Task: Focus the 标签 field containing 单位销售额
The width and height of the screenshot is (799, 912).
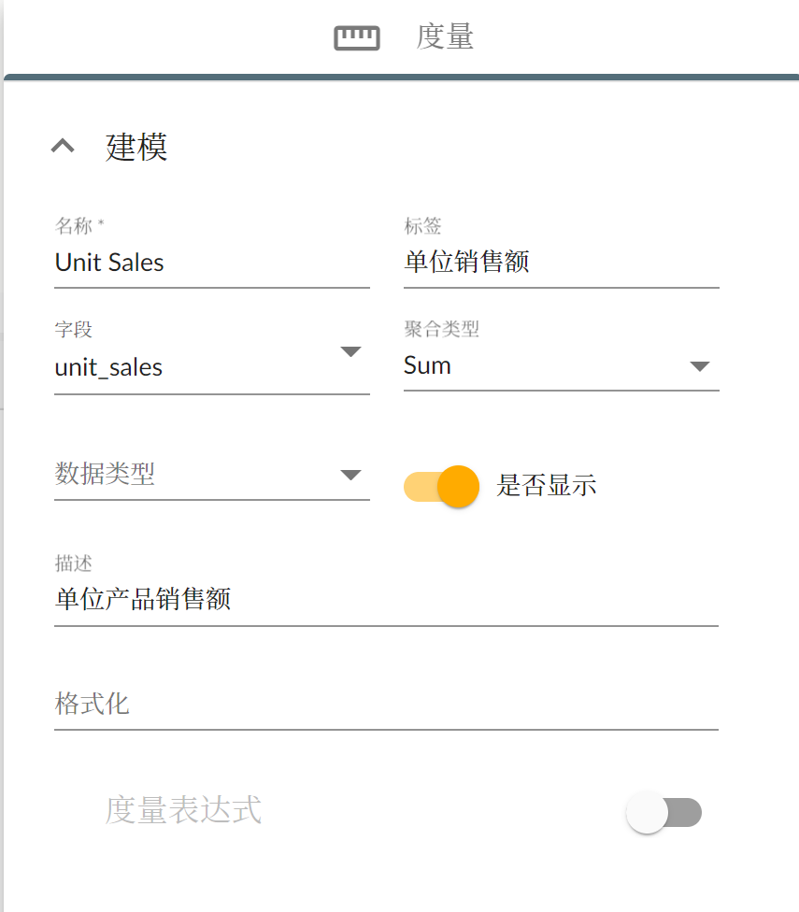Action: (561, 263)
